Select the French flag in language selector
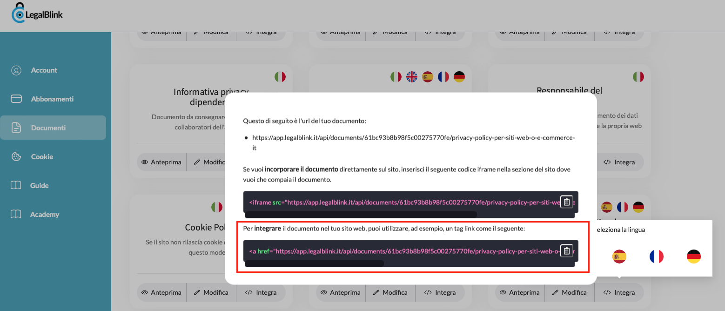Image resolution: width=725 pixels, height=311 pixels. tap(657, 256)
